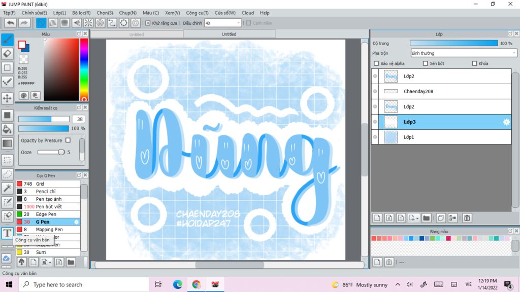The width and height of the screenshot is (520, 292).
Task: Select Lớp1 layer row
Action: pos(441,137)
